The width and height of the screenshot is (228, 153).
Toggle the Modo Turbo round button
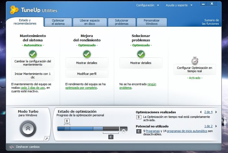click(28, 128)
